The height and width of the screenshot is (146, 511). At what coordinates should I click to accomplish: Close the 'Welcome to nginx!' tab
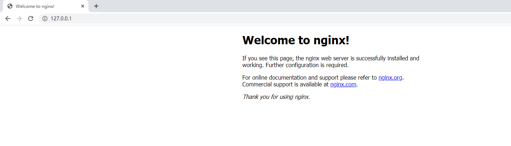coord(83,6)
